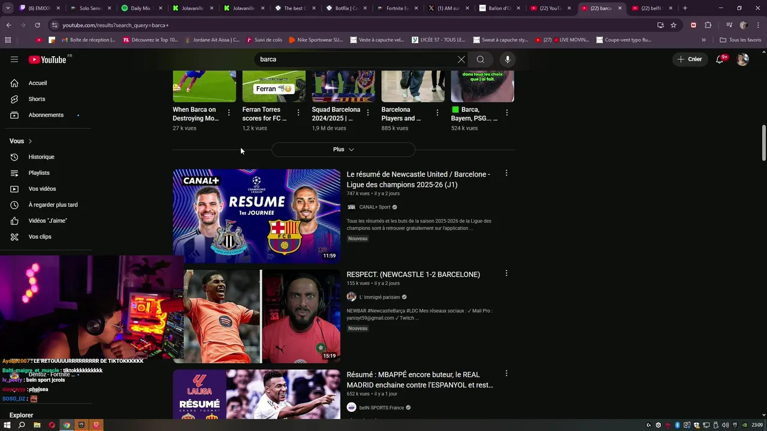Open the account avatar menu

tap(742, 59)
